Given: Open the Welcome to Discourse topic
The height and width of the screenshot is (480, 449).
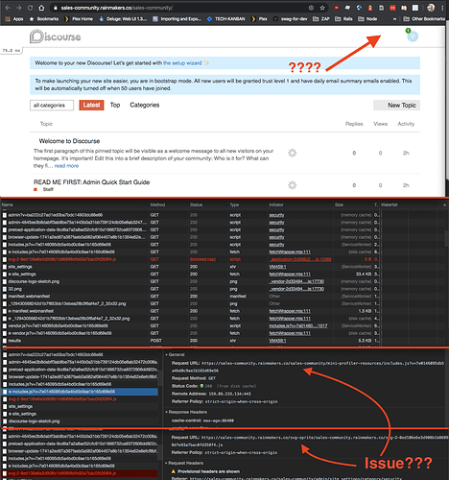Looking at the screenshot, I should [69, 141].
